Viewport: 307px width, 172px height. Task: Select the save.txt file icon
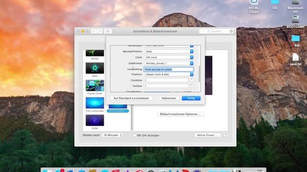295,59
